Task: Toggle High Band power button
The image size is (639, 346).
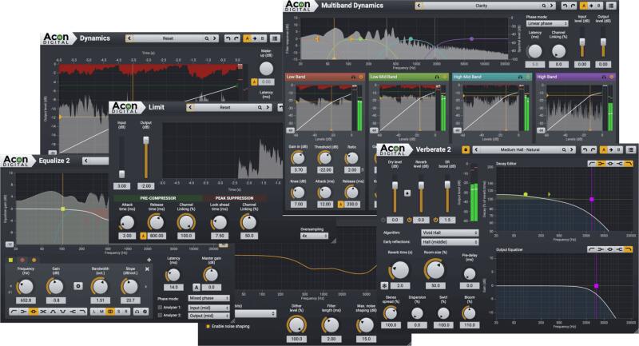Action: (611, 77)
